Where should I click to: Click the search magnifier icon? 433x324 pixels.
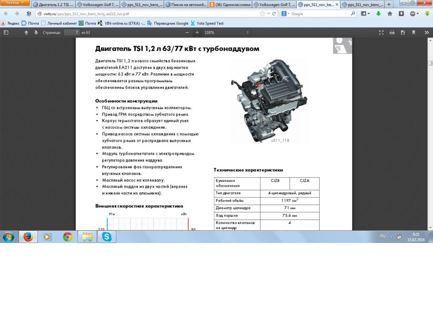(353, 13)
